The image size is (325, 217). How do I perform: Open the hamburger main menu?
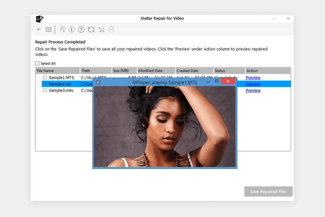[x=48, y=29]
